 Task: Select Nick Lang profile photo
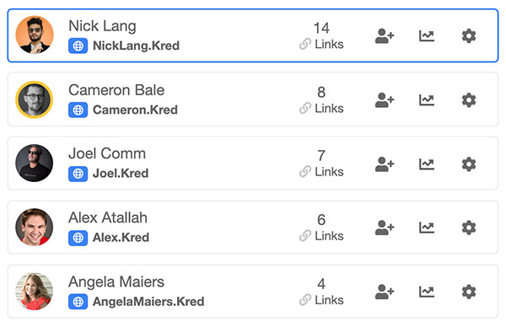(35, 35)
